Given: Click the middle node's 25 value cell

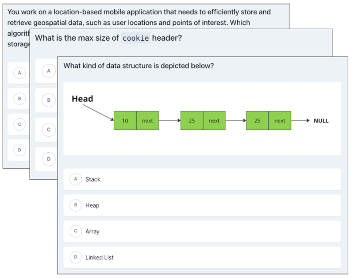Looking at the screenshot, I should pos(192,120).
